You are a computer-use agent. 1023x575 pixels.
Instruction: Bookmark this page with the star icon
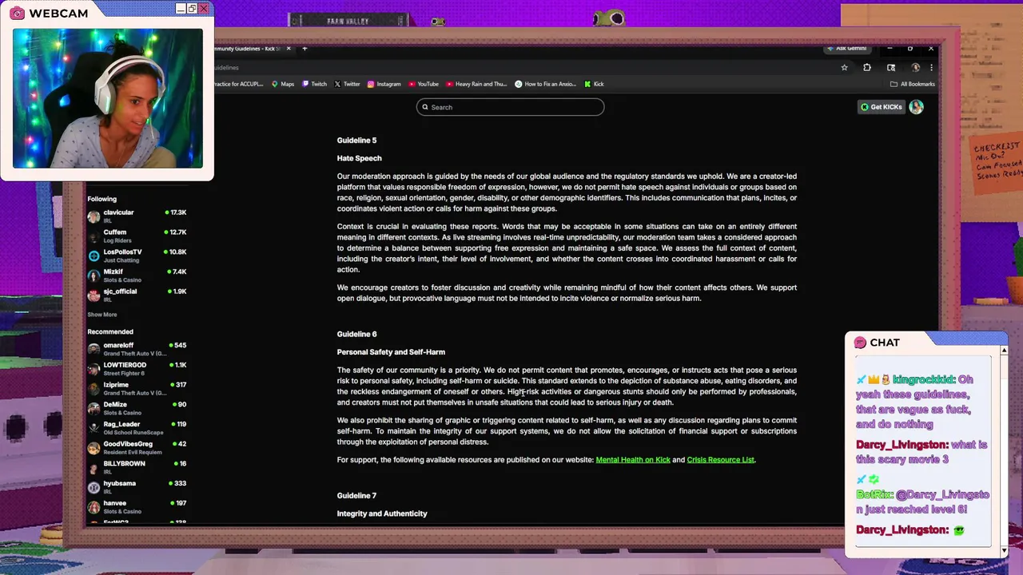pos(844,68)
